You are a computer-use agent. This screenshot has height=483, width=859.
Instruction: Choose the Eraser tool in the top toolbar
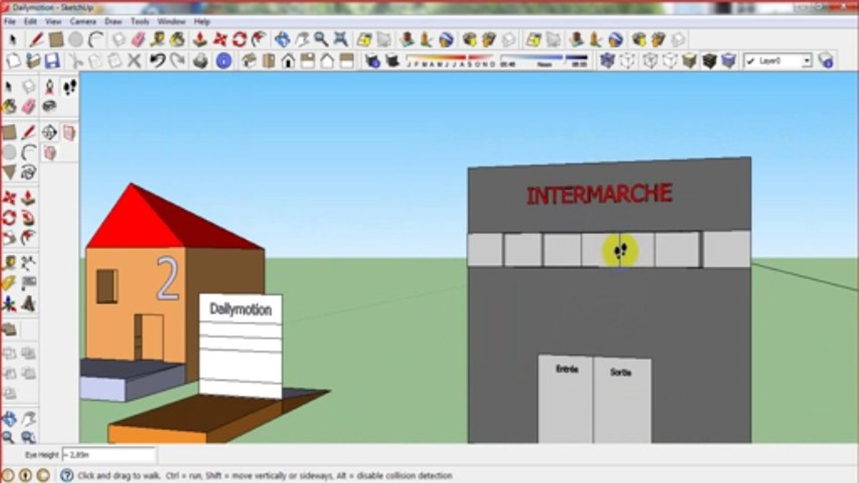point(138,40)
